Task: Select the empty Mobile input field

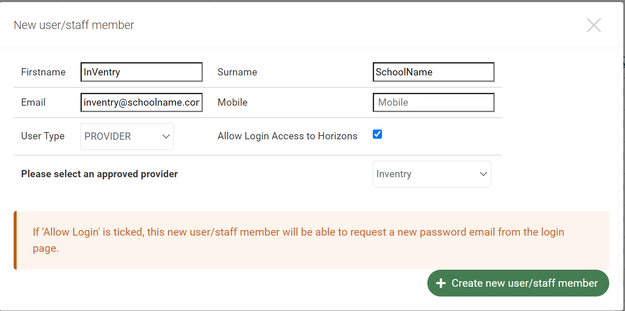Action: coord(433,102)
